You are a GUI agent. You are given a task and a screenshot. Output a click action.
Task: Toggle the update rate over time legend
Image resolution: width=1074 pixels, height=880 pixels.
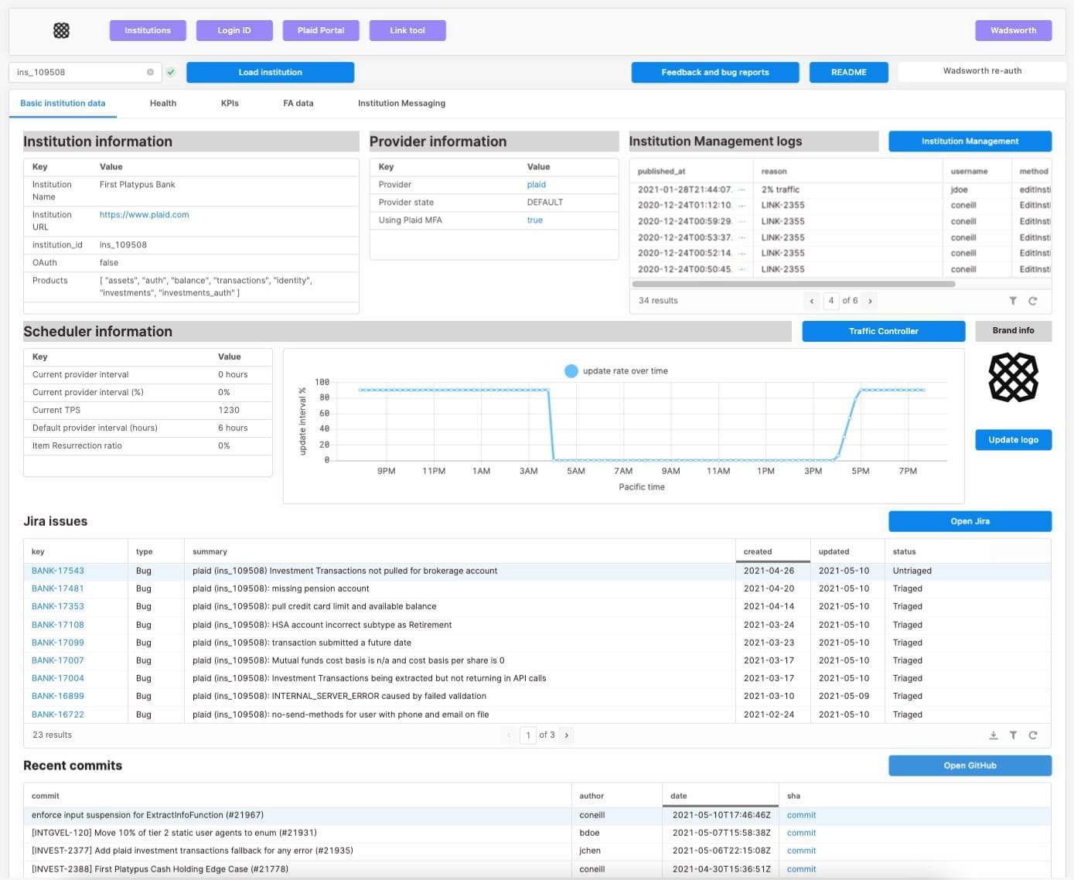point(571,371)
